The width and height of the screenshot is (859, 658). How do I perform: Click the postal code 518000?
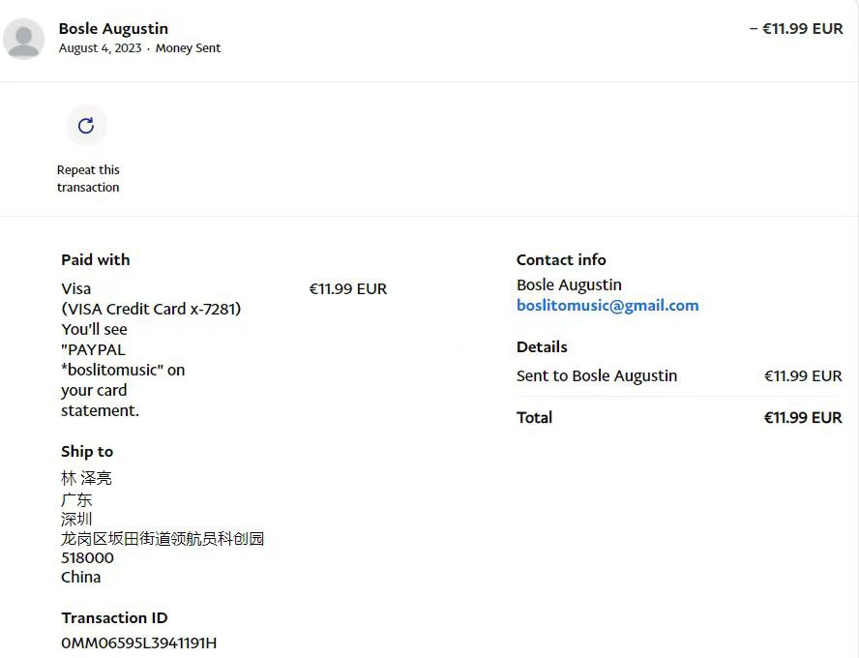tap(87, 557)
